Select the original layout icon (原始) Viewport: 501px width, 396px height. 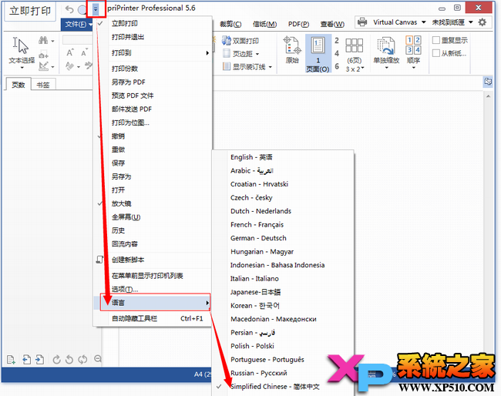tap(292, 50)
